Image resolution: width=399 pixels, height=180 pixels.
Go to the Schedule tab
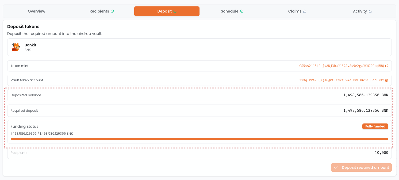click(229, 11)
